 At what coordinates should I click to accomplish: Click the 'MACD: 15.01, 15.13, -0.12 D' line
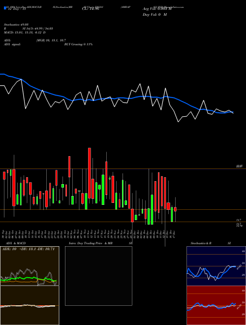click(x=25, y=32)
